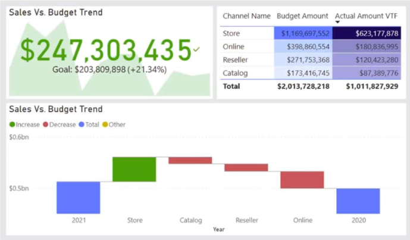The width and height of the screenshot is (410, 240).
Task: Click the Actual Amount VTF column header
Action: click(367, 16)
